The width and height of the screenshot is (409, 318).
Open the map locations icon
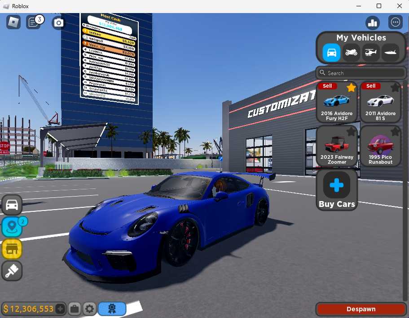(x=12, y=227)
